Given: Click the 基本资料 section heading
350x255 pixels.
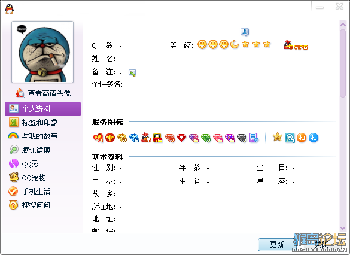Looking at the screenshot, I should (107, 157).
